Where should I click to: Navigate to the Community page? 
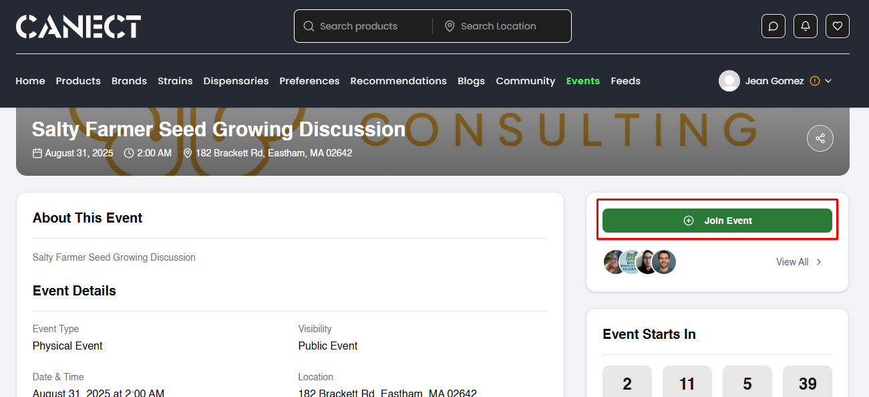point(525,81)
